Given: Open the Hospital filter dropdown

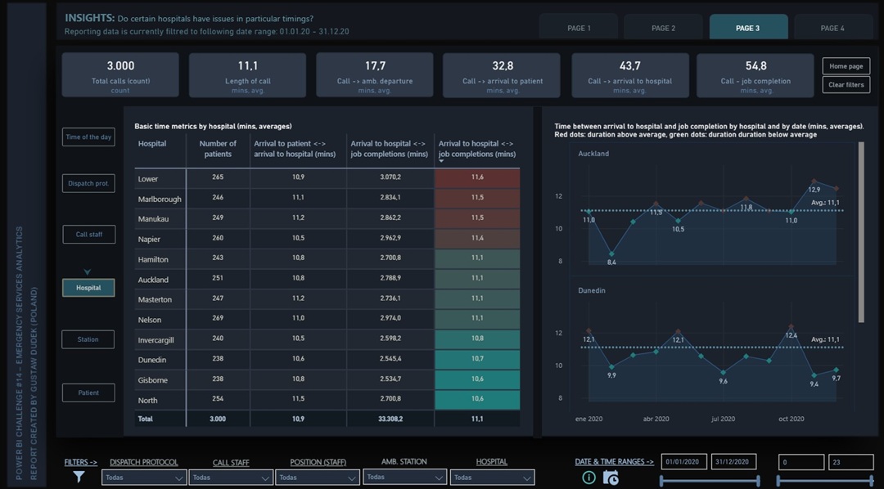Looking at the screenshot, I should (x=493, y=478).
